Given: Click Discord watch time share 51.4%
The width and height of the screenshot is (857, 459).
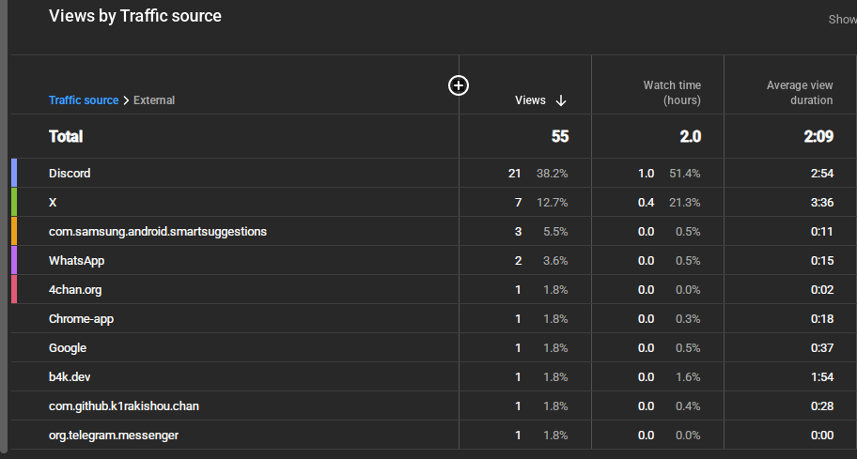Looking at the screenshot, I should click(x=685, y=174).
